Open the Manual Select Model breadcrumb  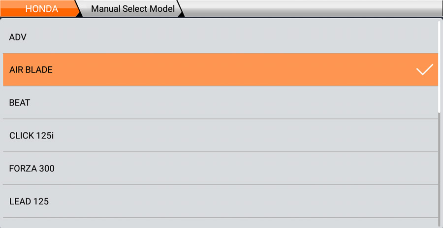pyautogui.click(x=132, y=9)
